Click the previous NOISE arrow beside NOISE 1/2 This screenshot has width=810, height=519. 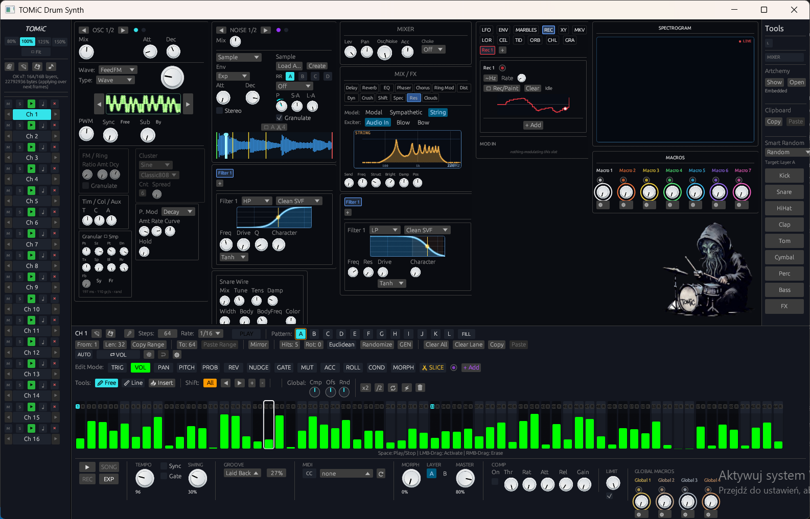point(221,30)
